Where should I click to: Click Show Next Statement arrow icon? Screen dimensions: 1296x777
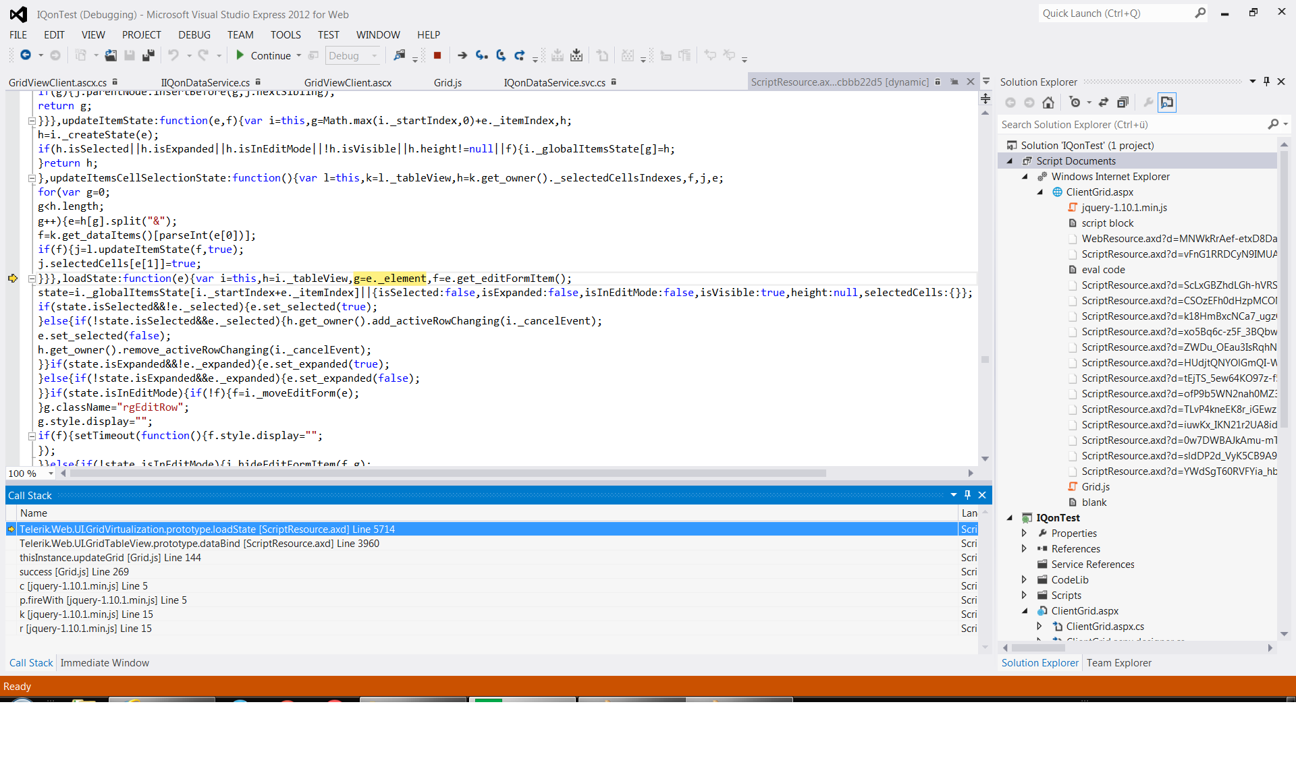click(x=462, y=56)
